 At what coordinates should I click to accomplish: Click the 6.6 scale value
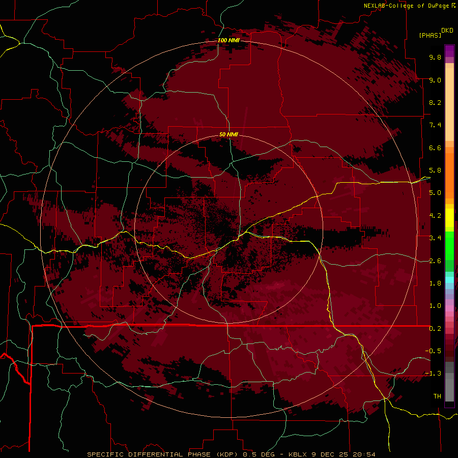[x=435, y=148]
